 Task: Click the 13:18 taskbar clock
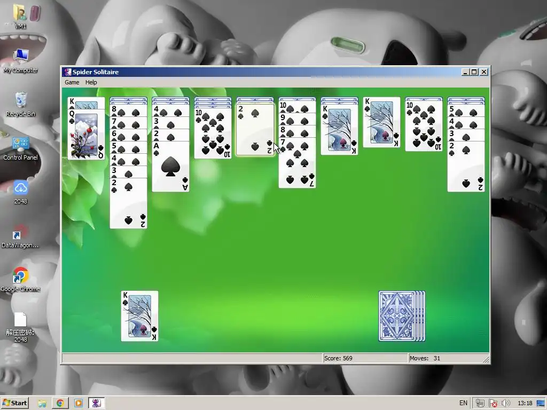(x=525, y=404)
